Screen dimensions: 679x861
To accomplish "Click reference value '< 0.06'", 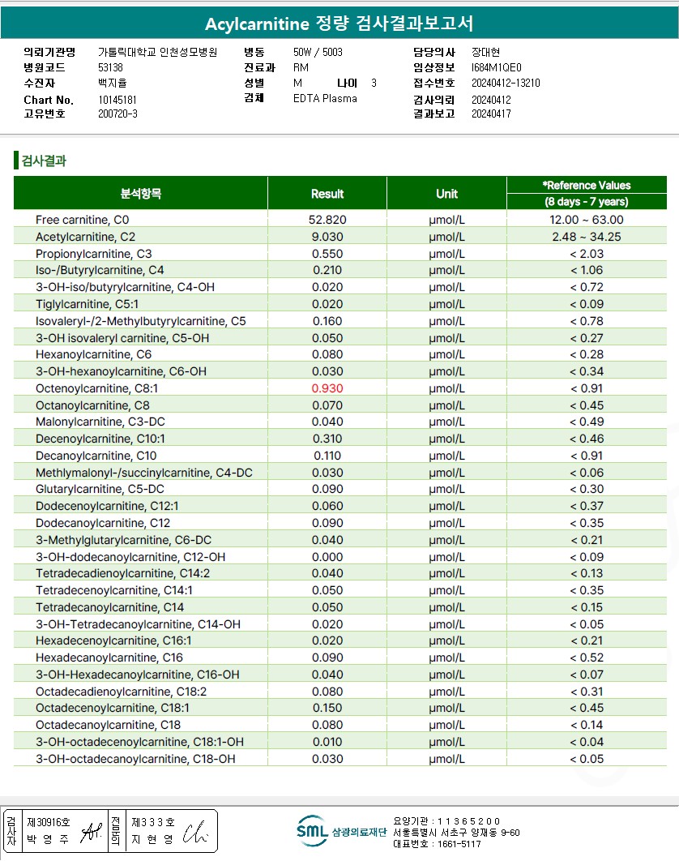I will pos(587,473).
